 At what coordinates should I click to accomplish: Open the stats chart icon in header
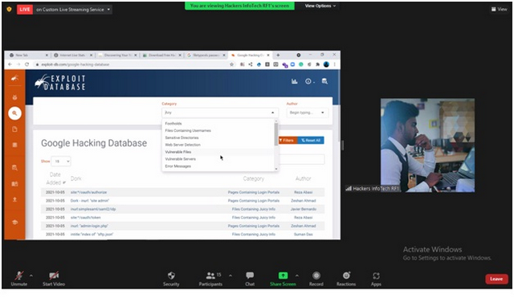(x=295, y=81)
